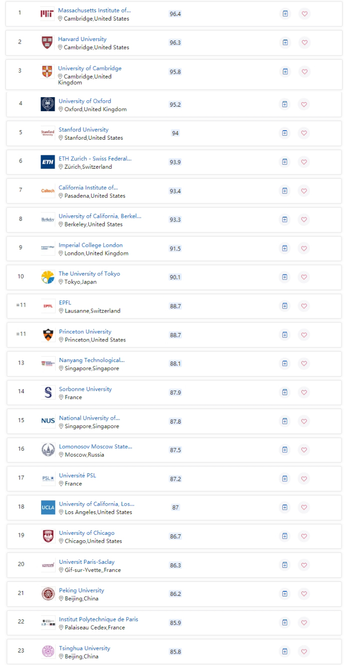This screenshot has width=346, height=665.
Task: Add University of Cambridge to comparison
Action: 285,72
